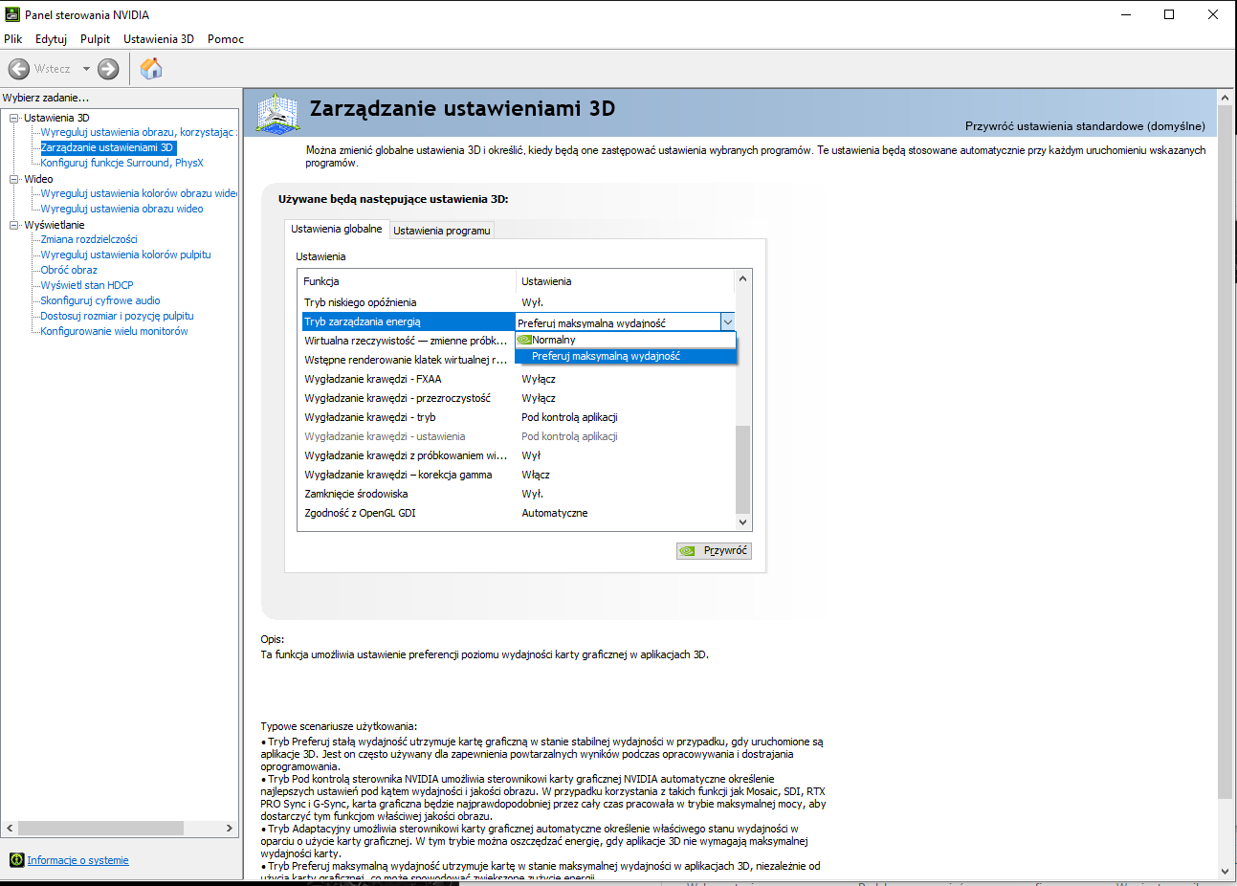Select Wirtualna rzeczywistość — zmienne próbk... row
Screen dimensions: 1237x886
click(409, 341)
